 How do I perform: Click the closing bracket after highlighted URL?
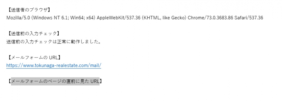[101, 81]
